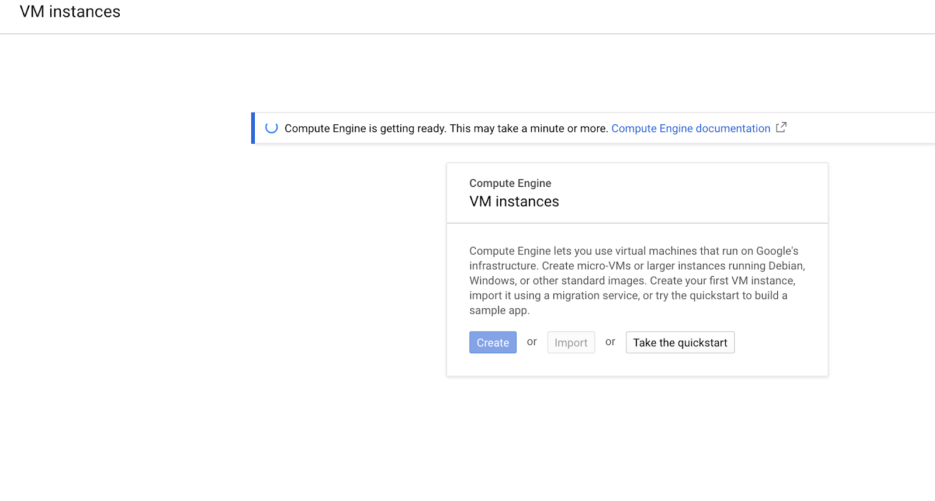Click the loading spinner in the banner
The height and width of the screenshot is (501, 935).
(272, 128)
